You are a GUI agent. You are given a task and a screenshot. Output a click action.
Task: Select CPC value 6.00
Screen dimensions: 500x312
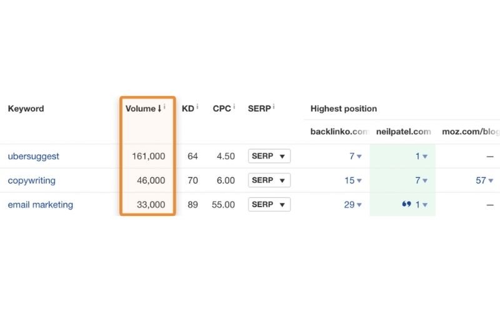click(x=226, y=180)
